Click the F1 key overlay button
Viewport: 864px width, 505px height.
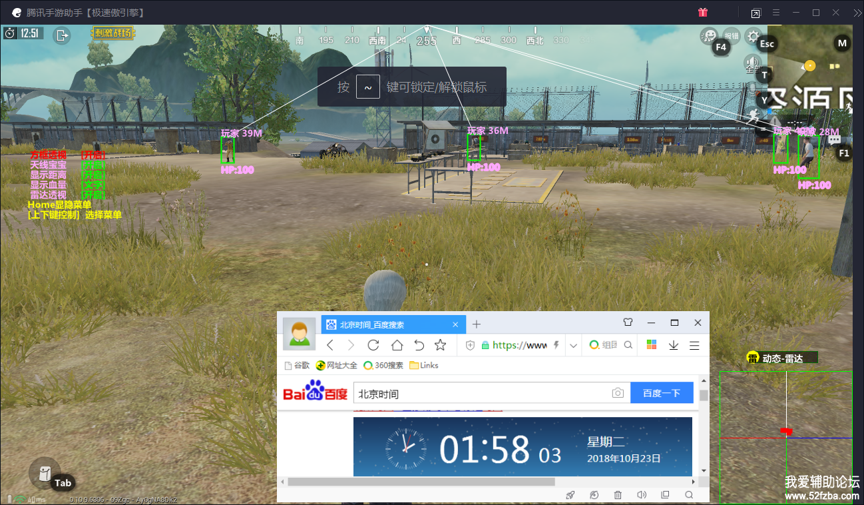844,153
